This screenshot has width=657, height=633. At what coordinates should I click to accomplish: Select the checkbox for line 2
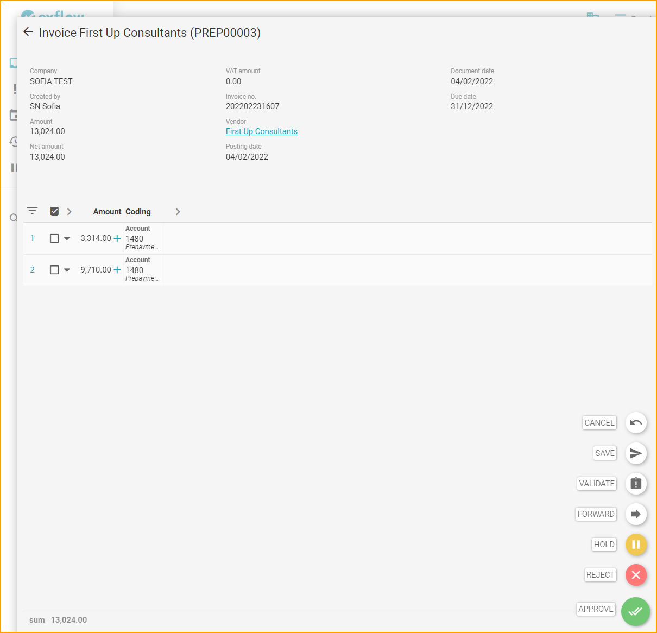click(54, 270)
